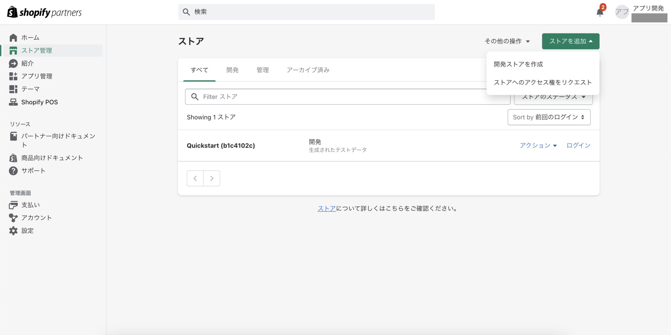Open the 支払い sidebar icon
This screenshot has height=335, width=671.
tap(13, 205)
